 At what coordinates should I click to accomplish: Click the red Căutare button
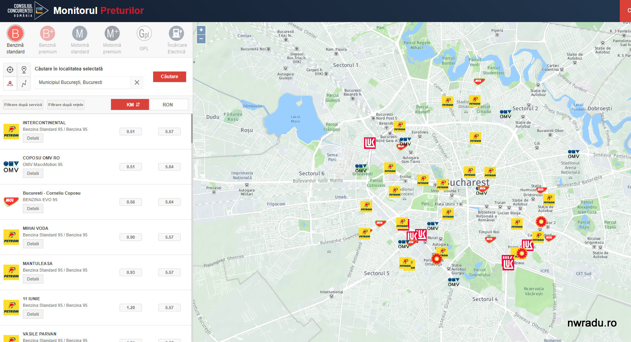(169, 77)
